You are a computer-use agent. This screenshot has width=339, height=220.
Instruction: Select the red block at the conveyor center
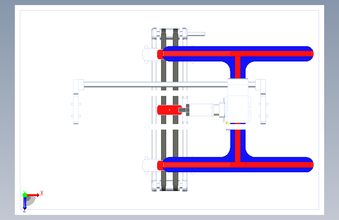click(169, 110)
